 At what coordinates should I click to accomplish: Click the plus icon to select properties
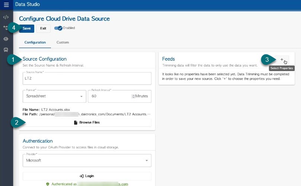(282, 60)
